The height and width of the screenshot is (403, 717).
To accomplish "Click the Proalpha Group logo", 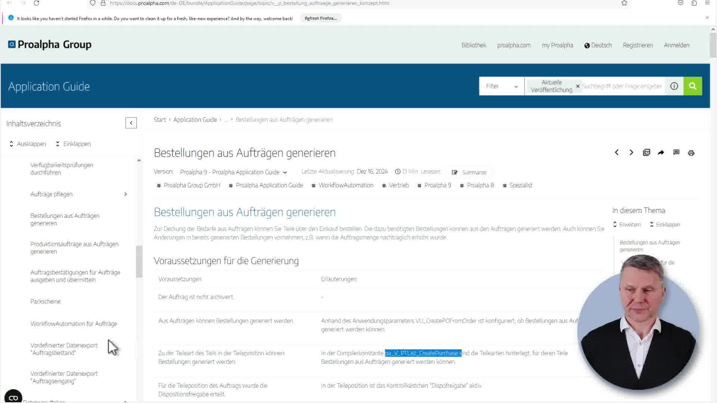I will 50,45.
